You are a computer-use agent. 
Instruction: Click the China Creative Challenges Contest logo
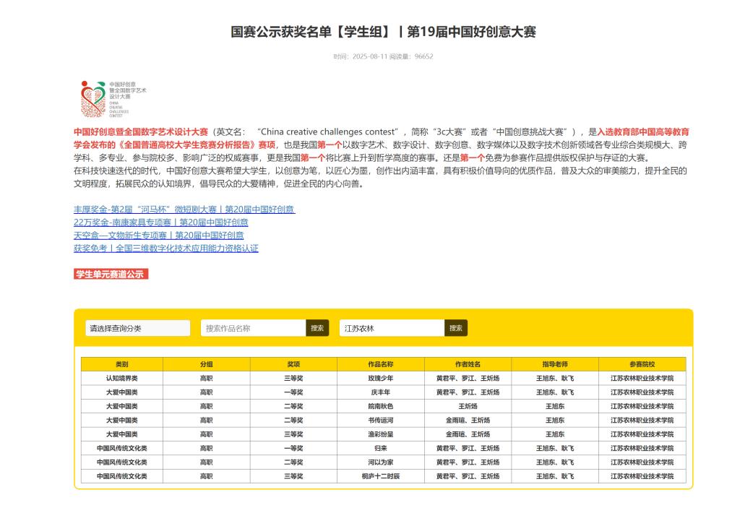(x=113, y=98)
